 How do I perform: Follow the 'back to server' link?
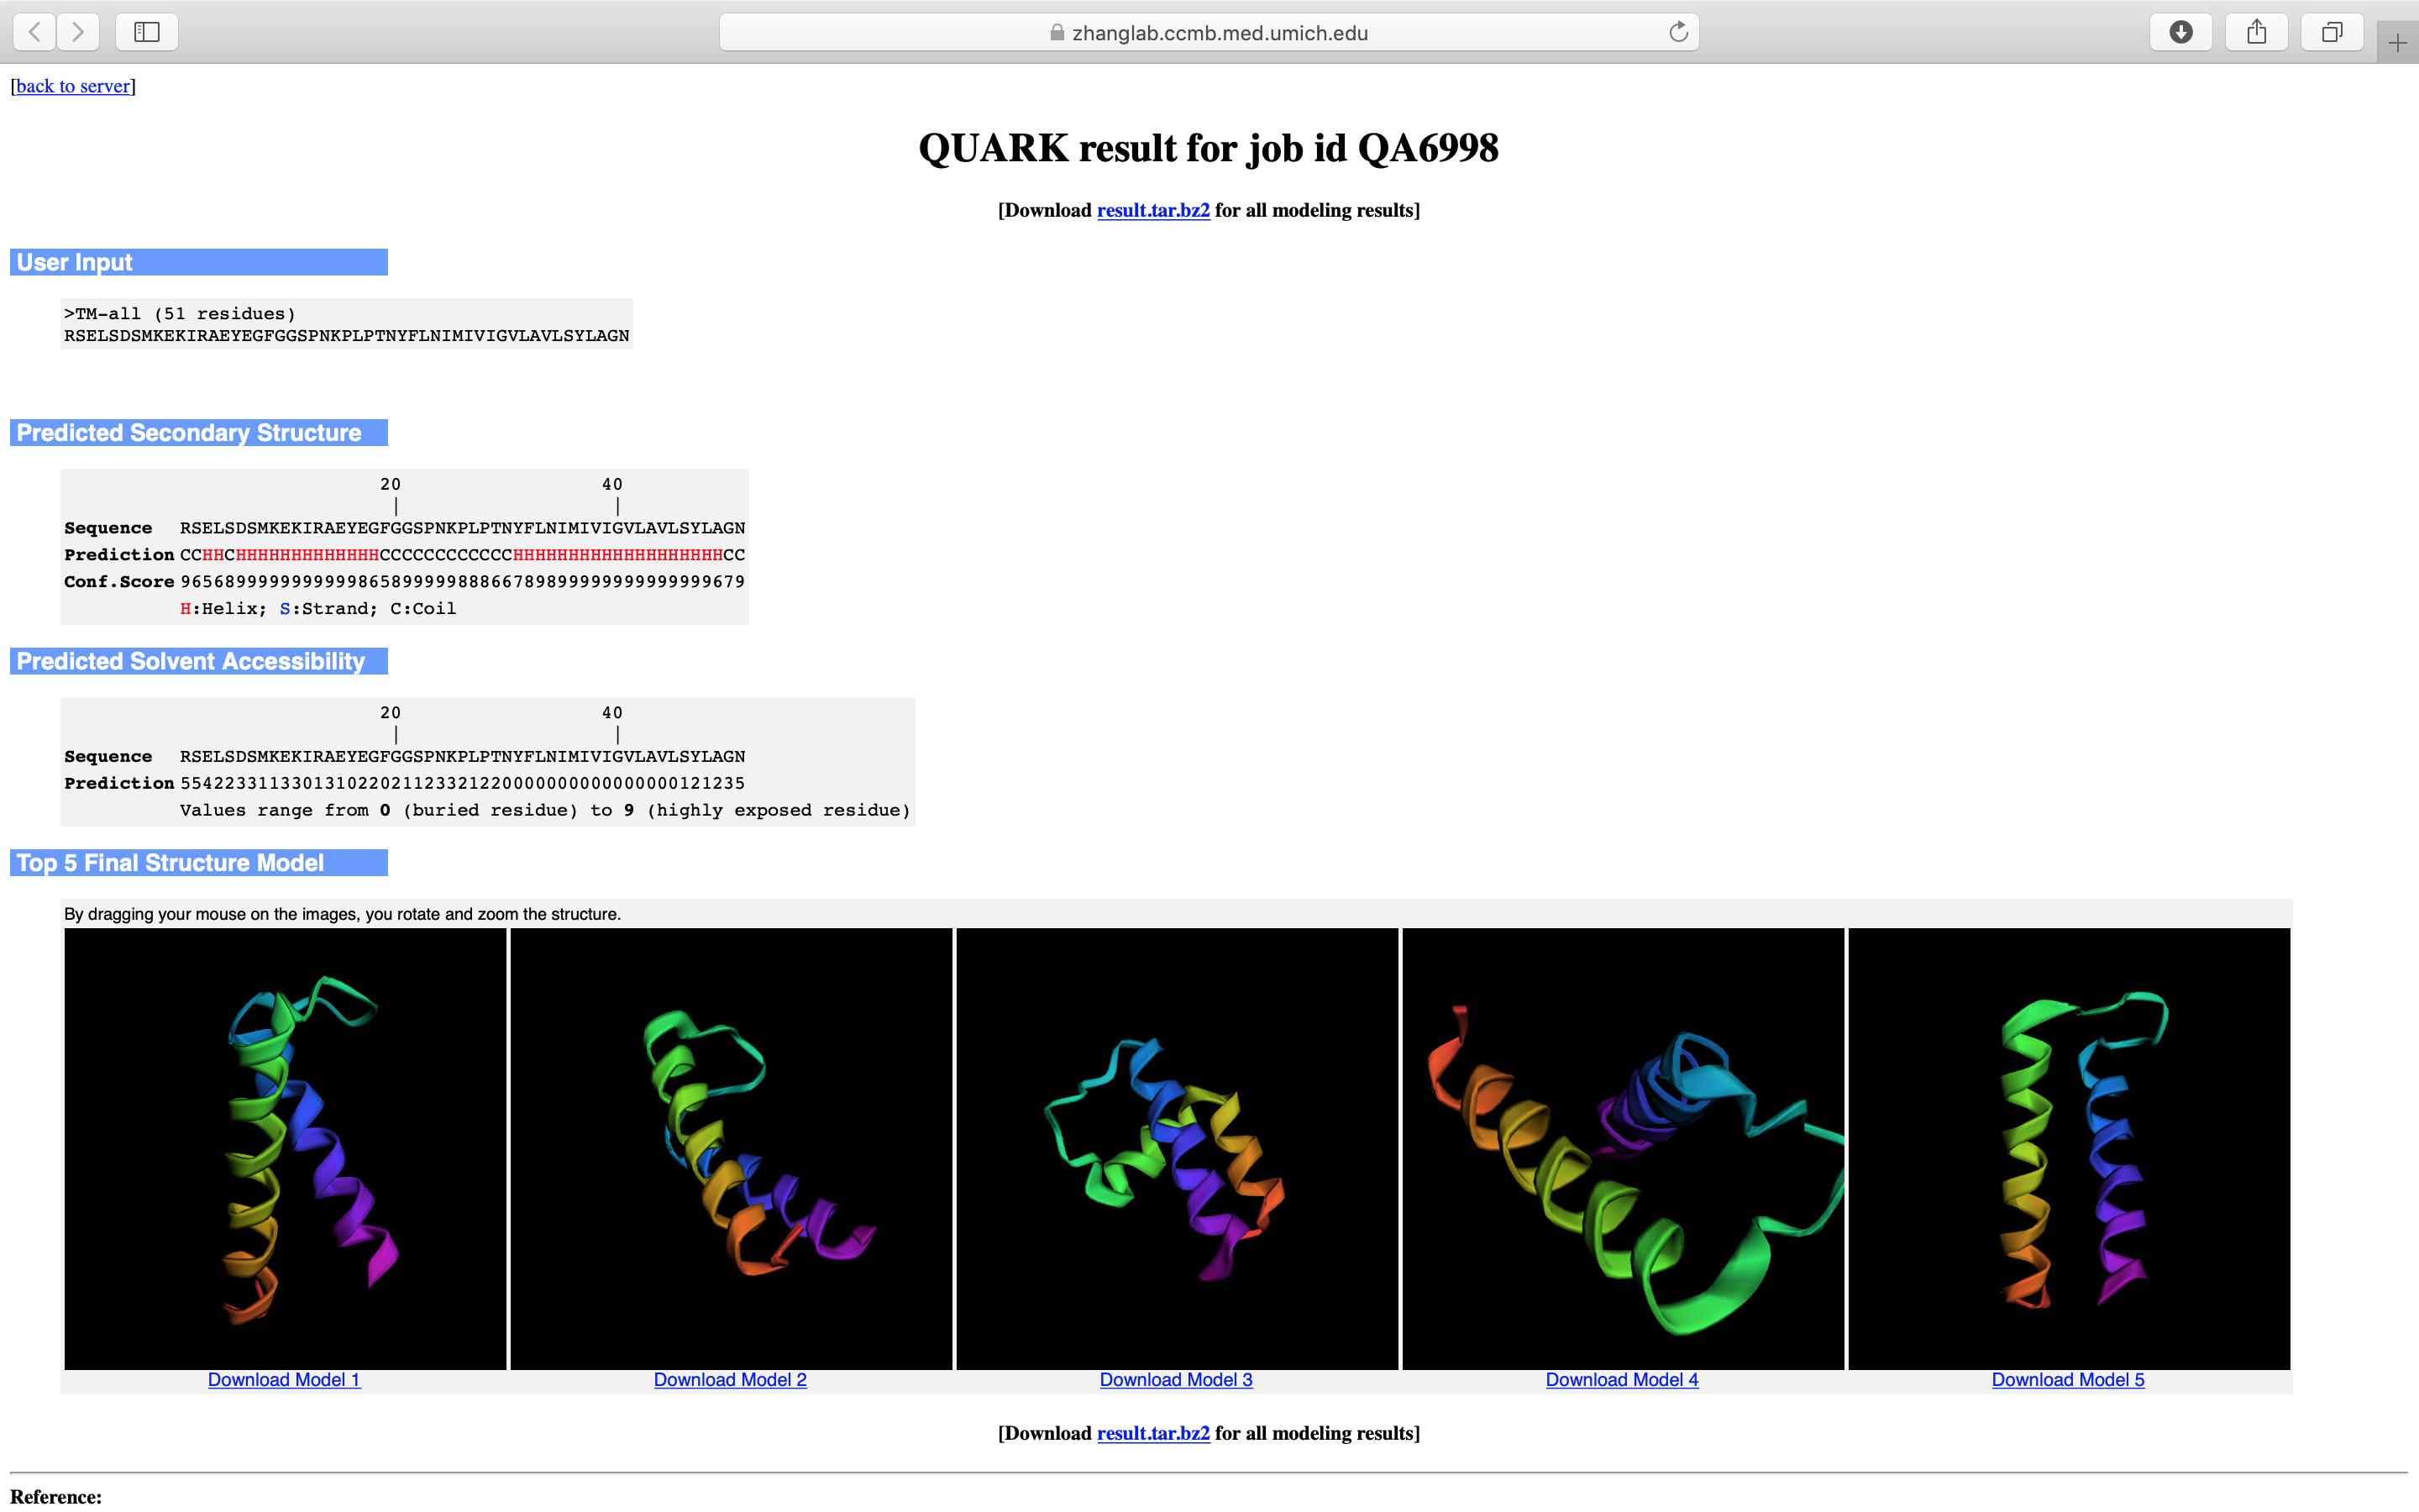tap(73, 86)
